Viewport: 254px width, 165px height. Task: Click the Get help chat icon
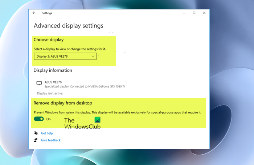point(36,133)
